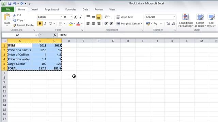Click the cell with value 157.9
This screenshot has height=122, width=218.
click(40, 68)
